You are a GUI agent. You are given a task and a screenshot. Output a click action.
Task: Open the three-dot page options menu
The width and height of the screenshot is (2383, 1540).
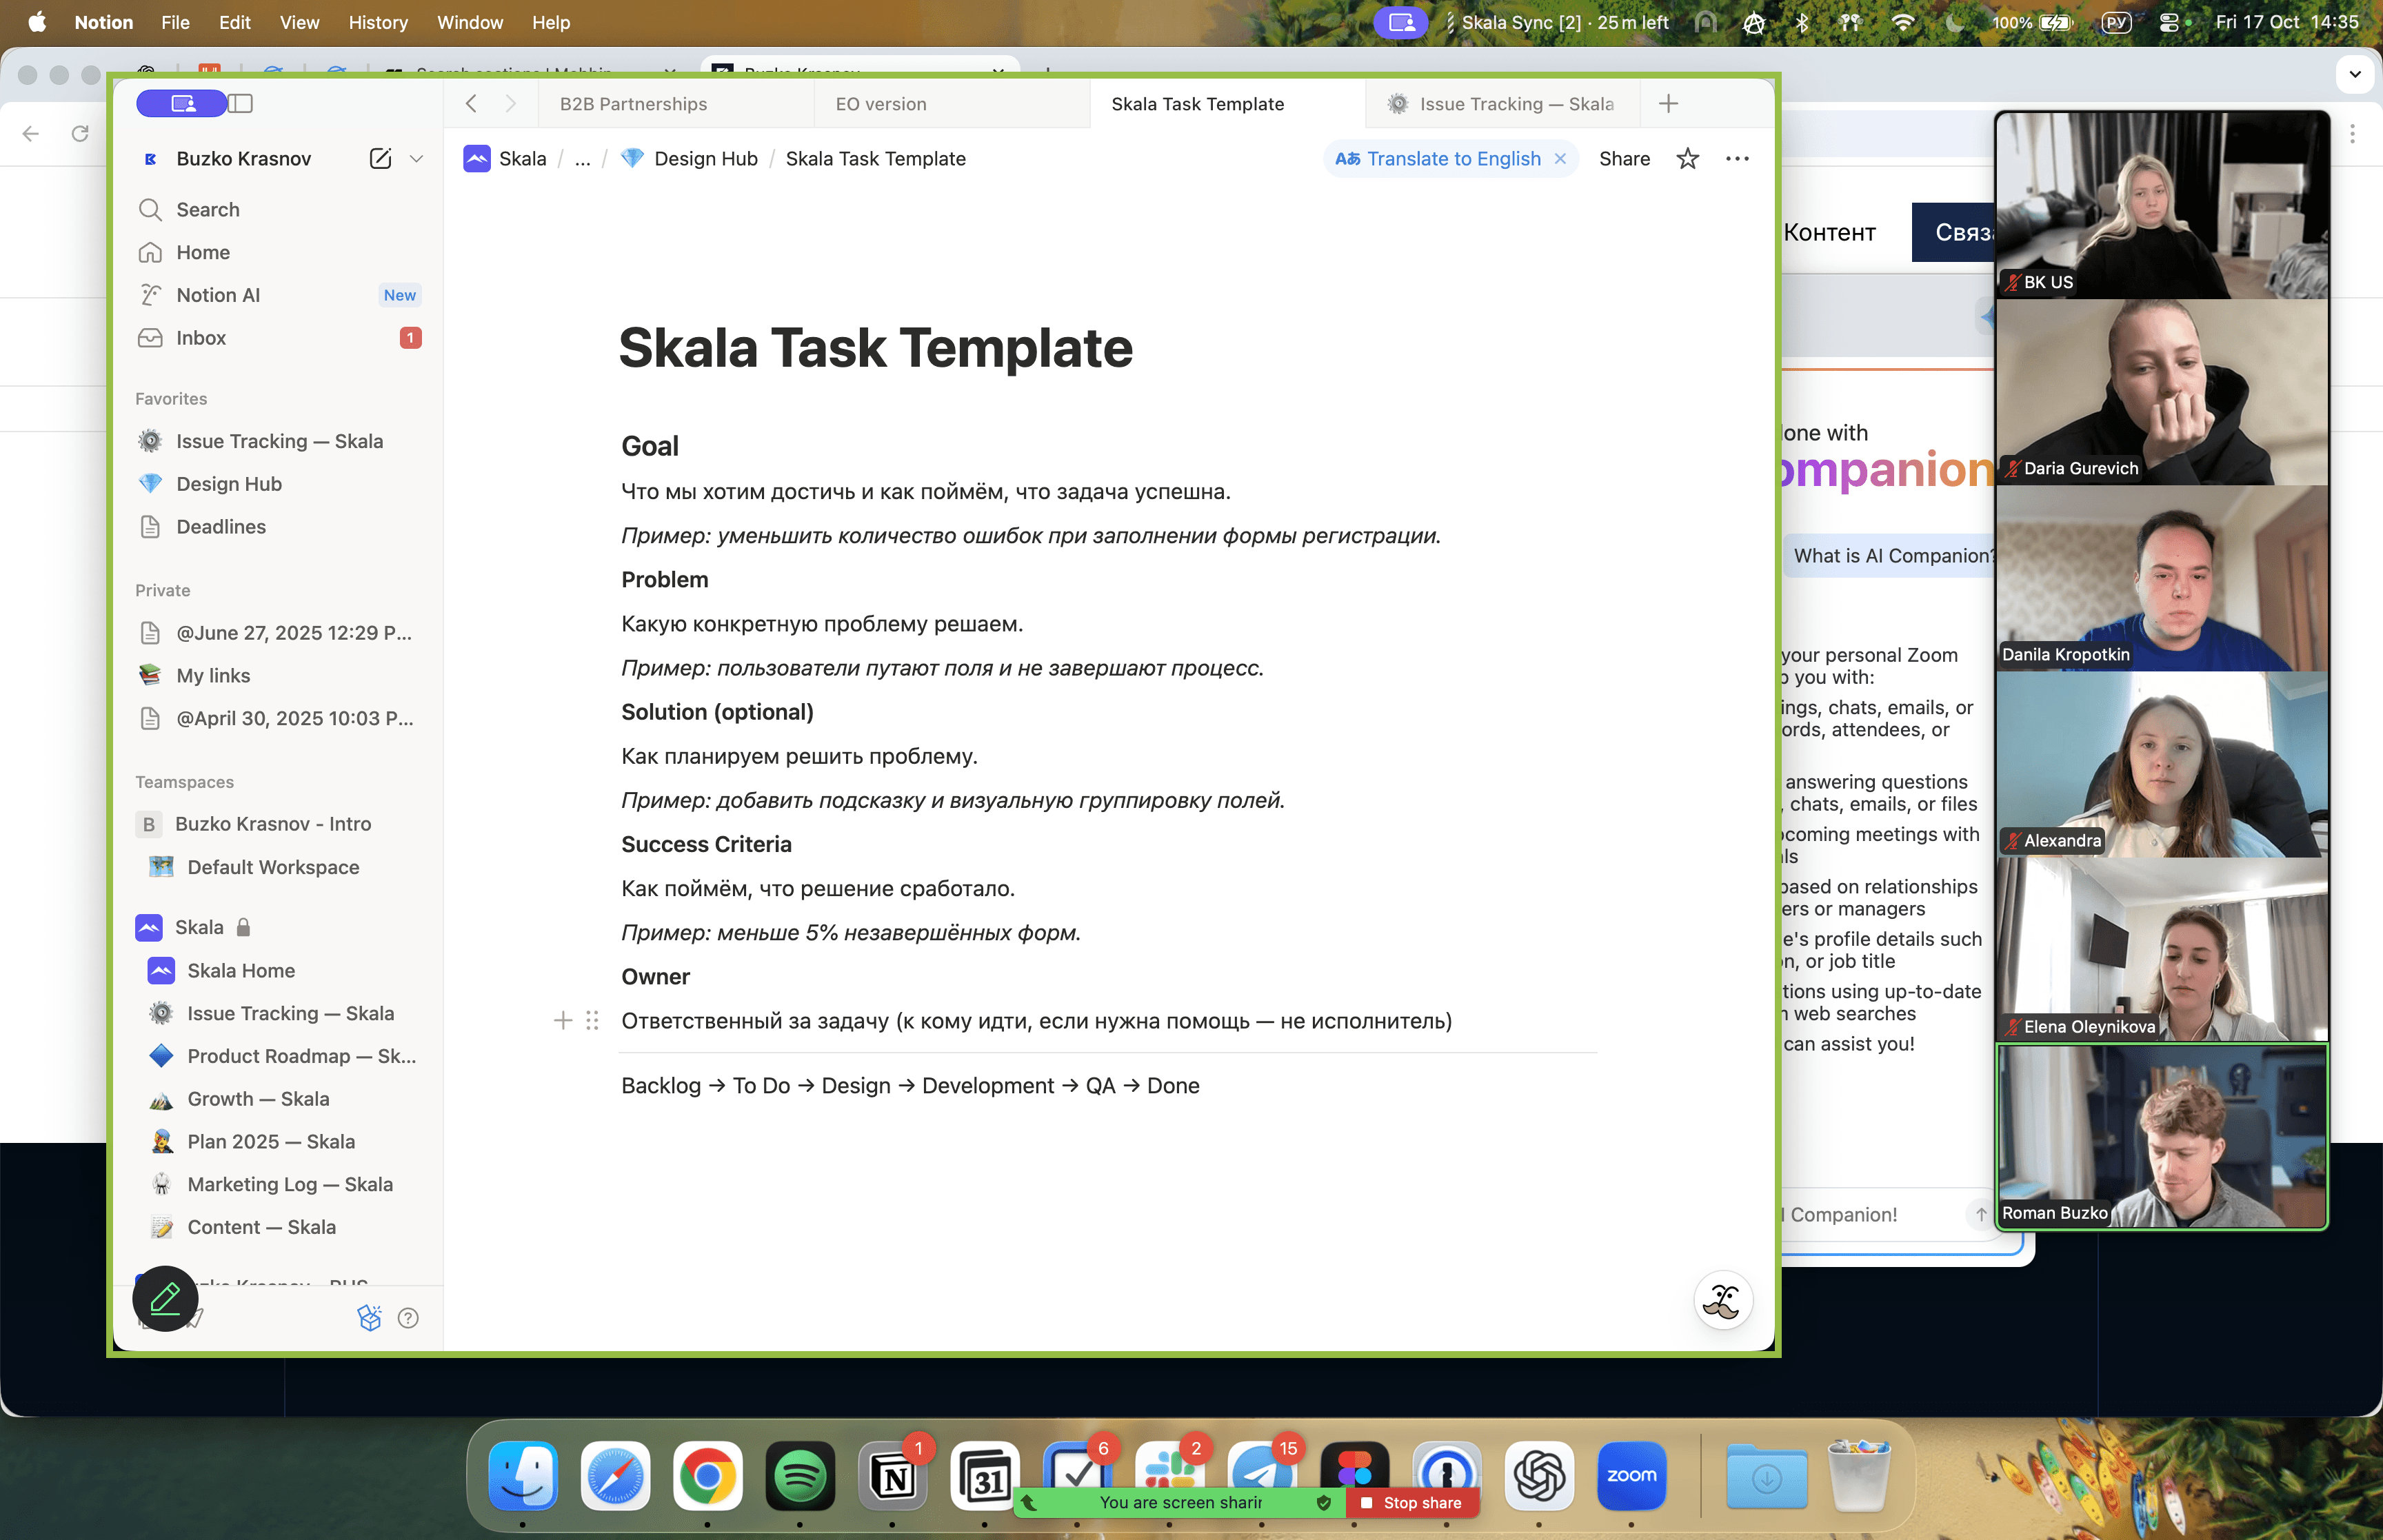[x=1737, y=158]
